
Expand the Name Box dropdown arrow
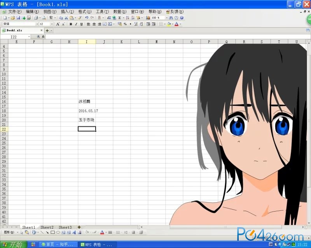(29, 37)
